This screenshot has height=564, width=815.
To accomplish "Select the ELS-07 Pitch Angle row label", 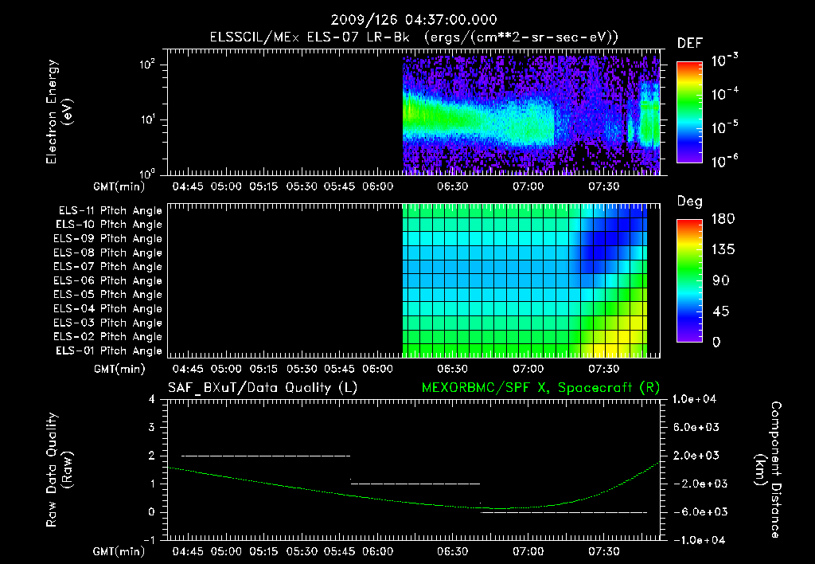I will (x=107, y=267).
